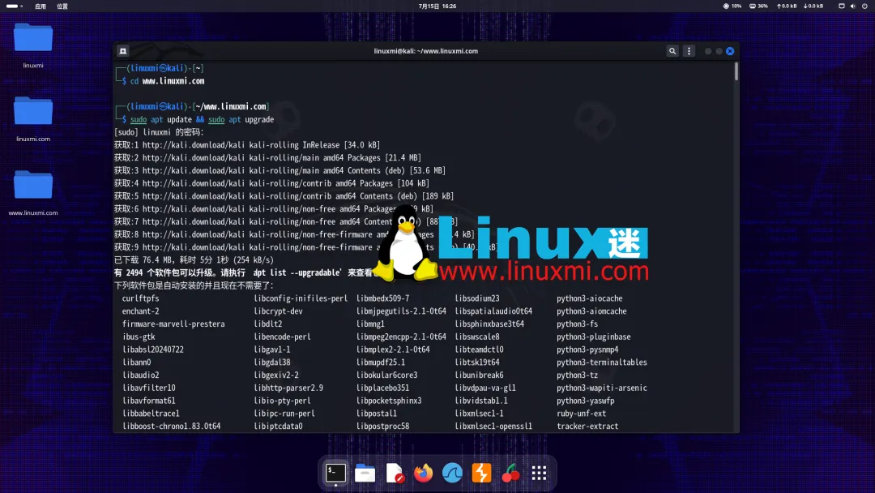Click the 'sudo apt update && sudo apt upgrade' command
Screen dimensions: 875x493
tap(202, 119)
